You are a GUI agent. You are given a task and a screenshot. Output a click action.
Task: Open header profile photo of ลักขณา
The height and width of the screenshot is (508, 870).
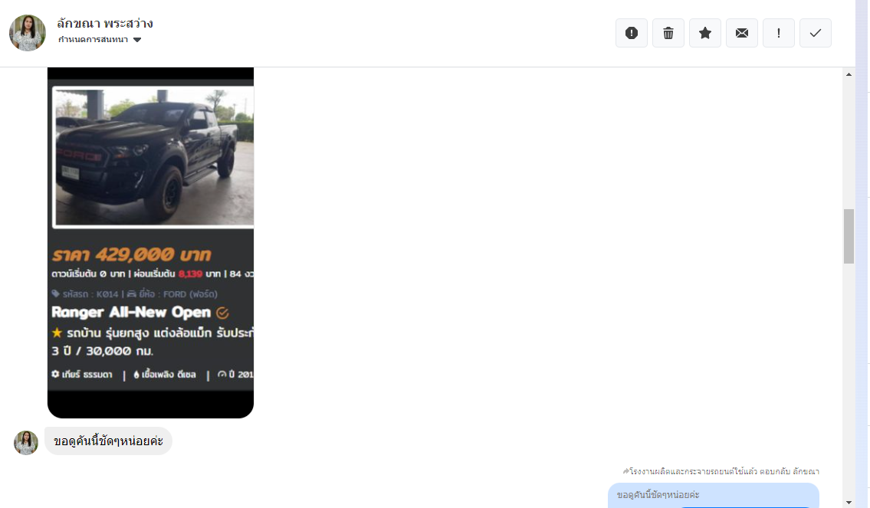tap(28, 33)
